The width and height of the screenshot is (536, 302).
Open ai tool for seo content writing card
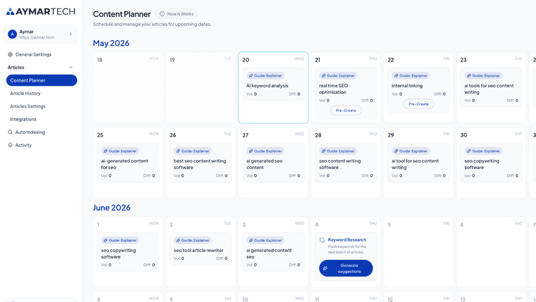[x=418, y=163]
